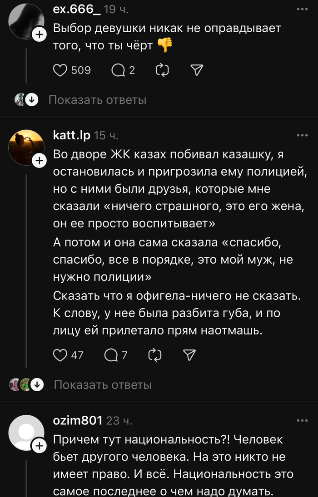This screenshot has width=318, height=497.
Task: Open the katt.lp profile username link
Action: [72, 135]
